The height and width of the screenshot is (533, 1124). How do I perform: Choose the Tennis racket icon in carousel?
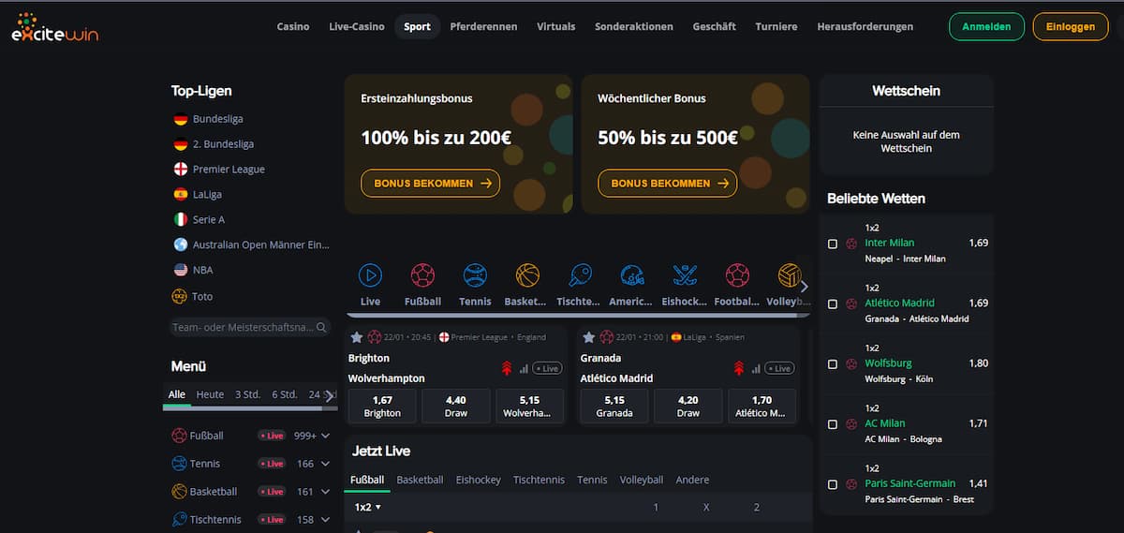[x=475, y=275]
